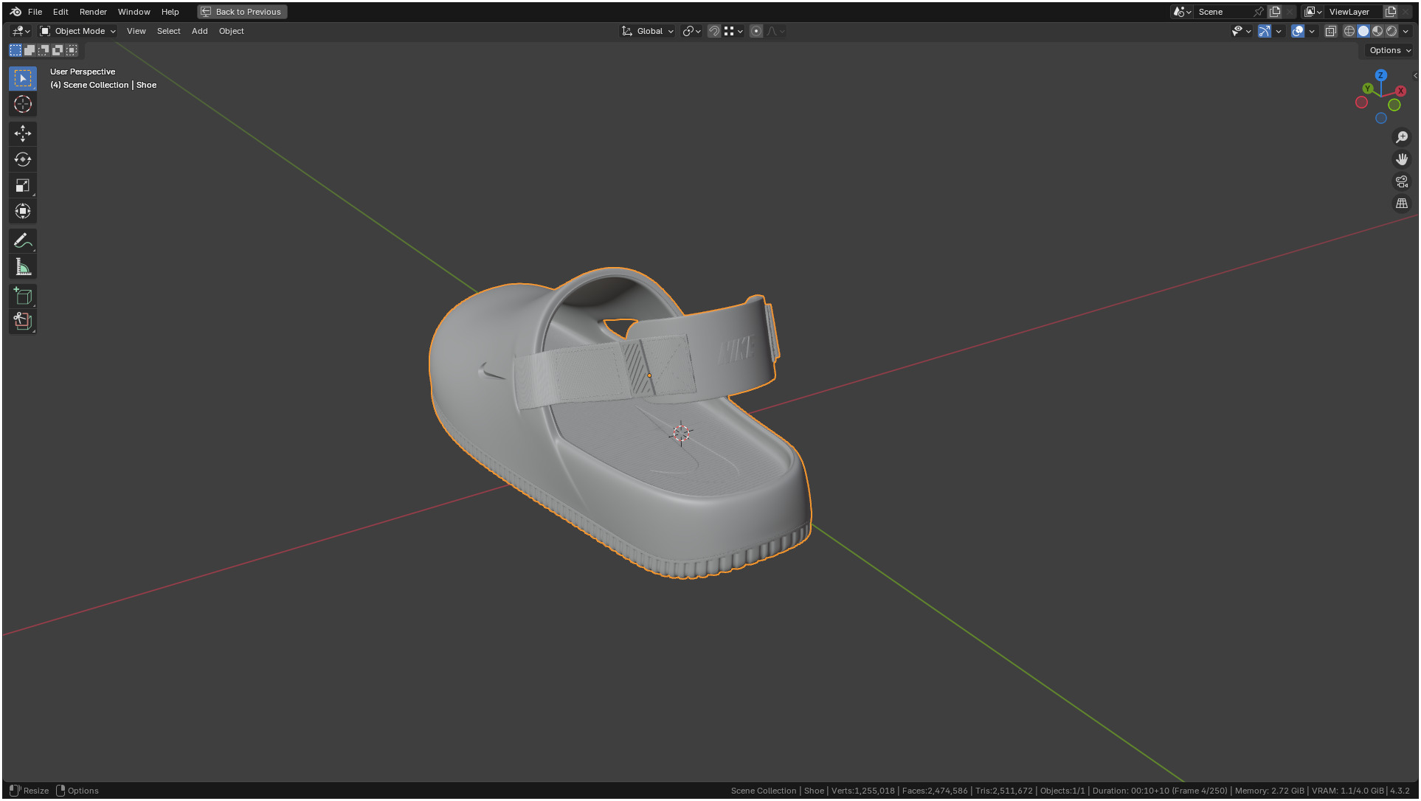Open the Window menu
Viewport: 1421px width, 801px height.
(x=134, y=12)
